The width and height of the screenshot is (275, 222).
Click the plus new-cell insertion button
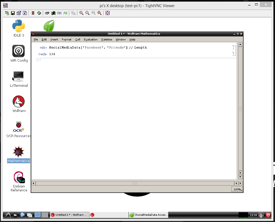tap(38, 59)
